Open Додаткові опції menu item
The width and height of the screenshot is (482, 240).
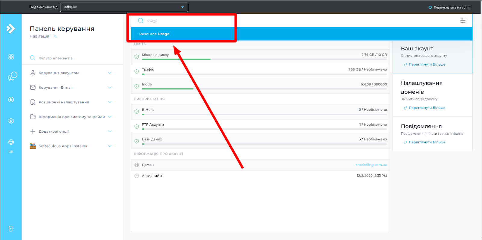pos(54,131)
